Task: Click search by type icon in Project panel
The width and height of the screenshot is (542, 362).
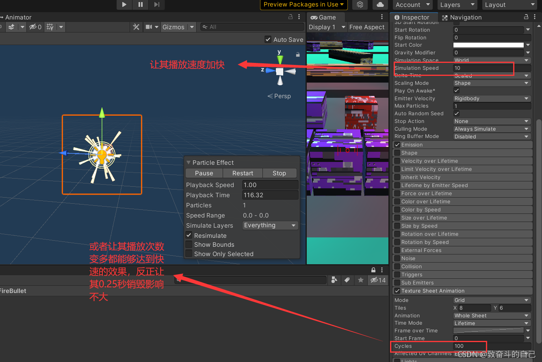Action: pos(334,280)
